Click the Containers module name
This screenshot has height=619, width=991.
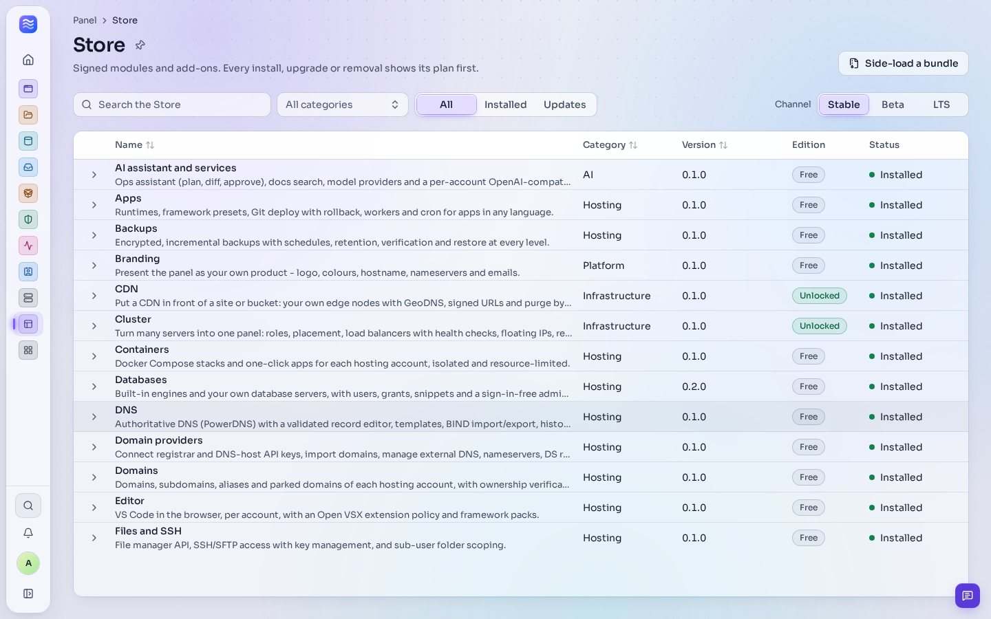coord(142,349)
